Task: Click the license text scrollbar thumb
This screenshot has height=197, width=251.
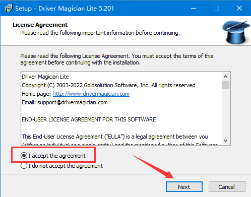Action: pos(225,85)
